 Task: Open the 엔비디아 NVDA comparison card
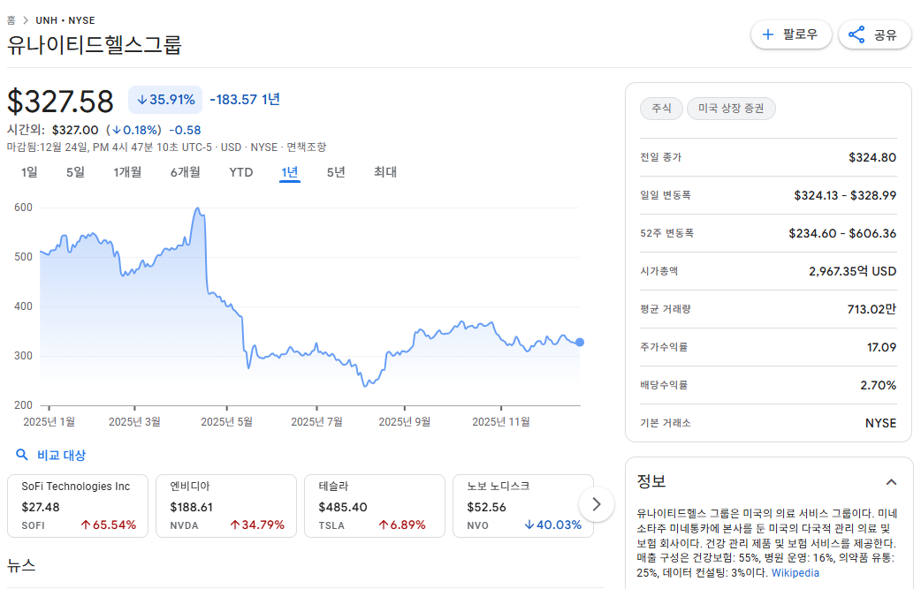[226, 506]
